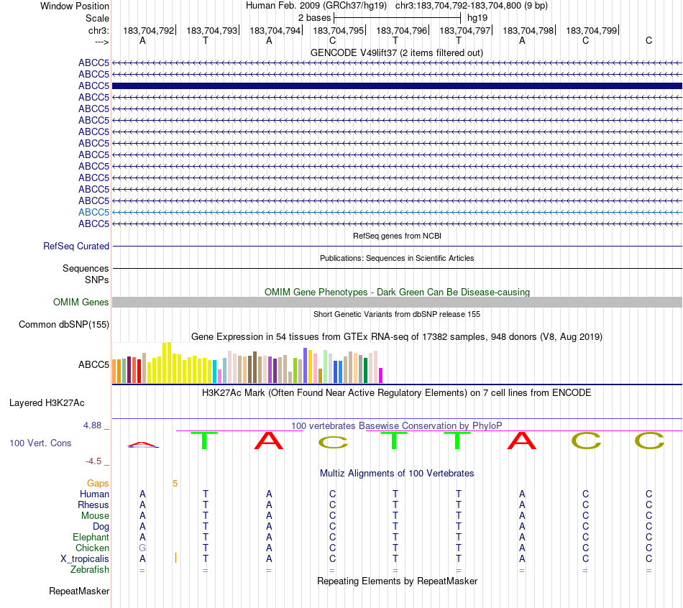Click the Rhesus alignment row label
Image resolution: width=683 pixels, height=608 pixels.
tap(93, 505)
